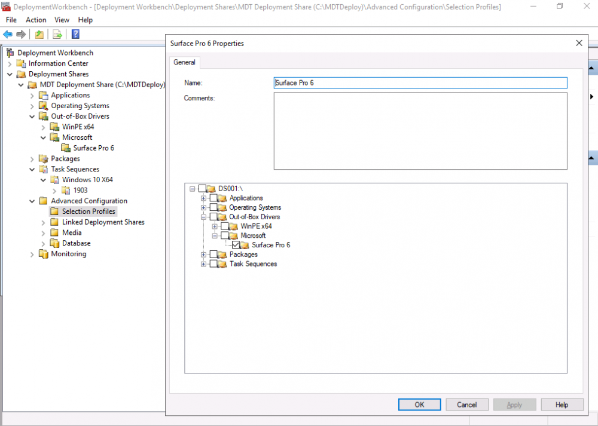Click the 1903 task sequence folder icon

point(66,190)
